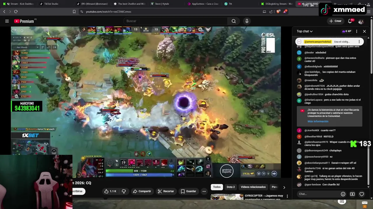Image resolution: width=373 pixels, height=209 pixels.
Task: Open the Crear upload menu
Action: click(335, 21)
